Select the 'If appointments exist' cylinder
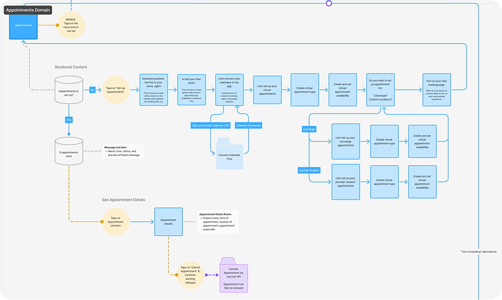Viewport: 502px width, 300px height. tap(69, 151)
